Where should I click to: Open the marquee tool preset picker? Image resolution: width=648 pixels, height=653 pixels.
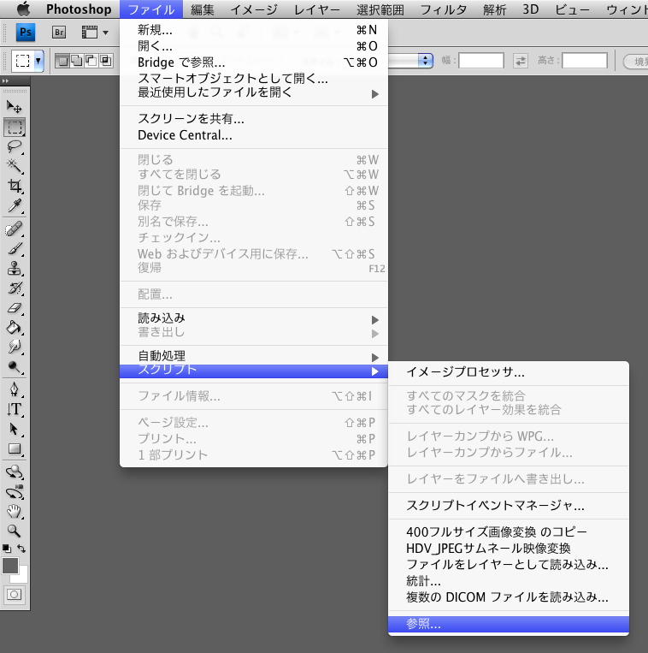coord(38,62)
